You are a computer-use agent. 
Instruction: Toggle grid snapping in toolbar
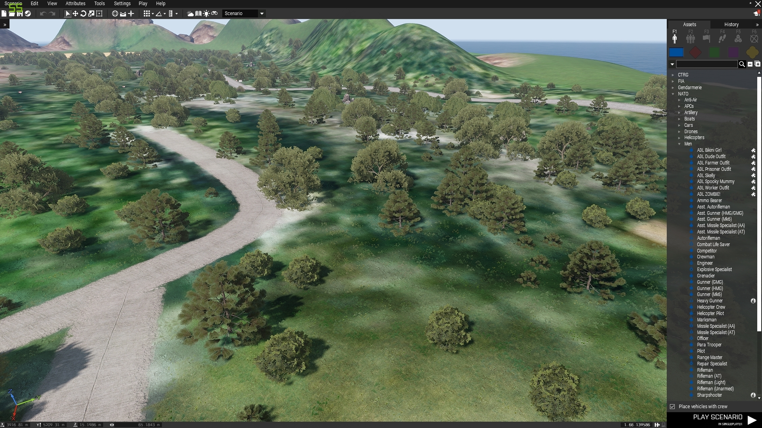[x=147, y=13]
